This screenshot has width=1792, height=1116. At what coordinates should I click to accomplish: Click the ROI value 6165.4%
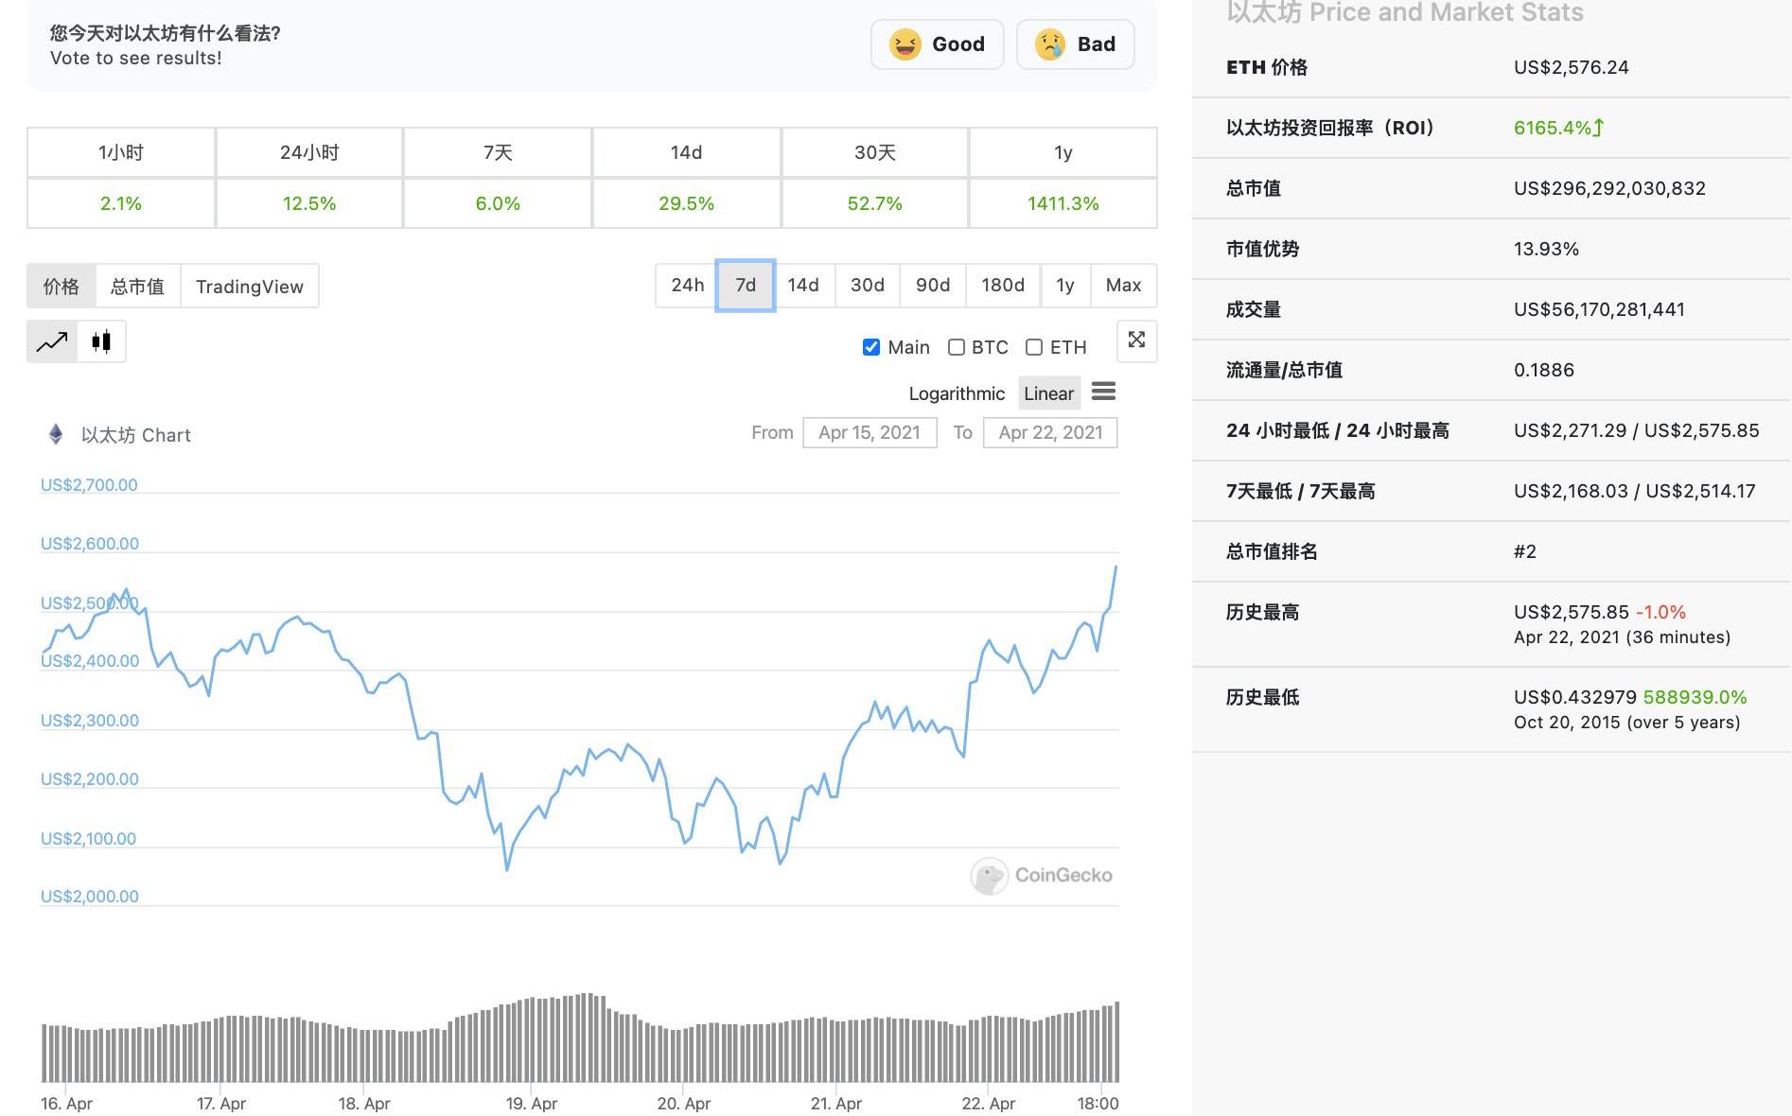point(1553,128)
